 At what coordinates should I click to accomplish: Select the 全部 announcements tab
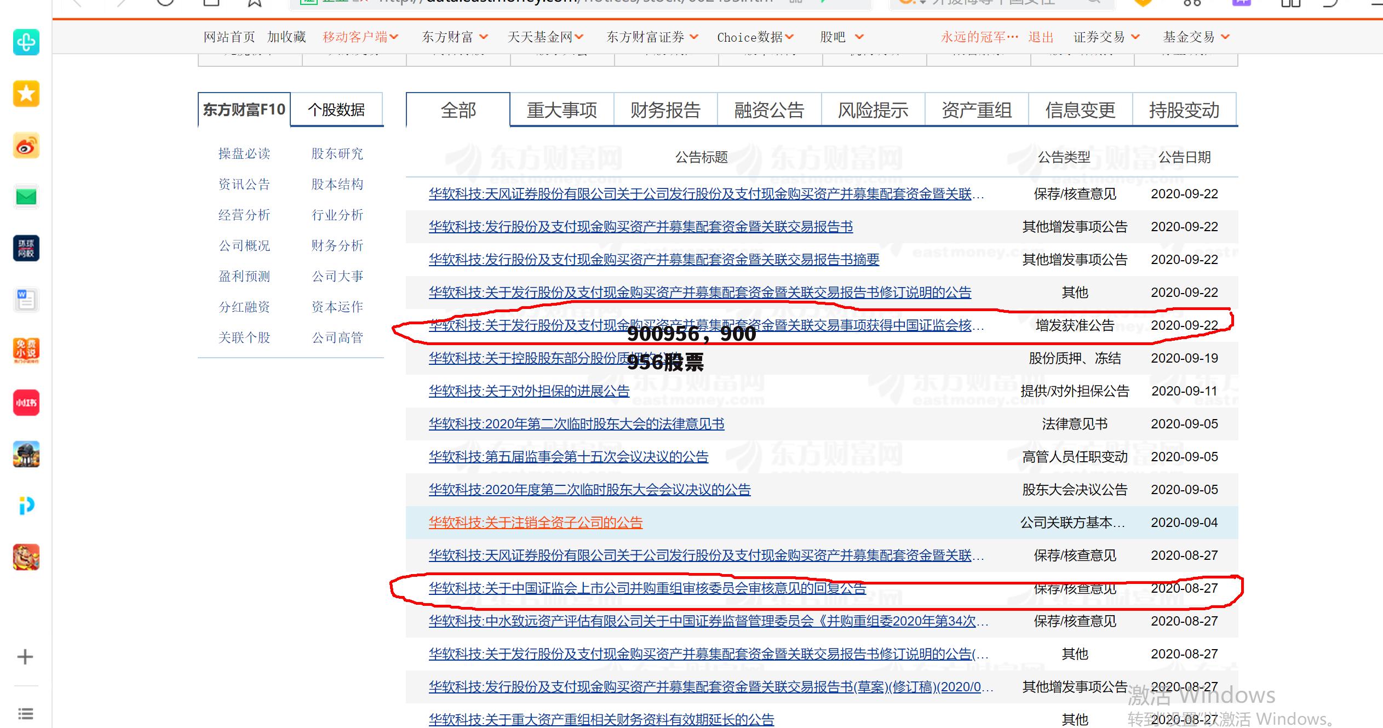[458, 110]
